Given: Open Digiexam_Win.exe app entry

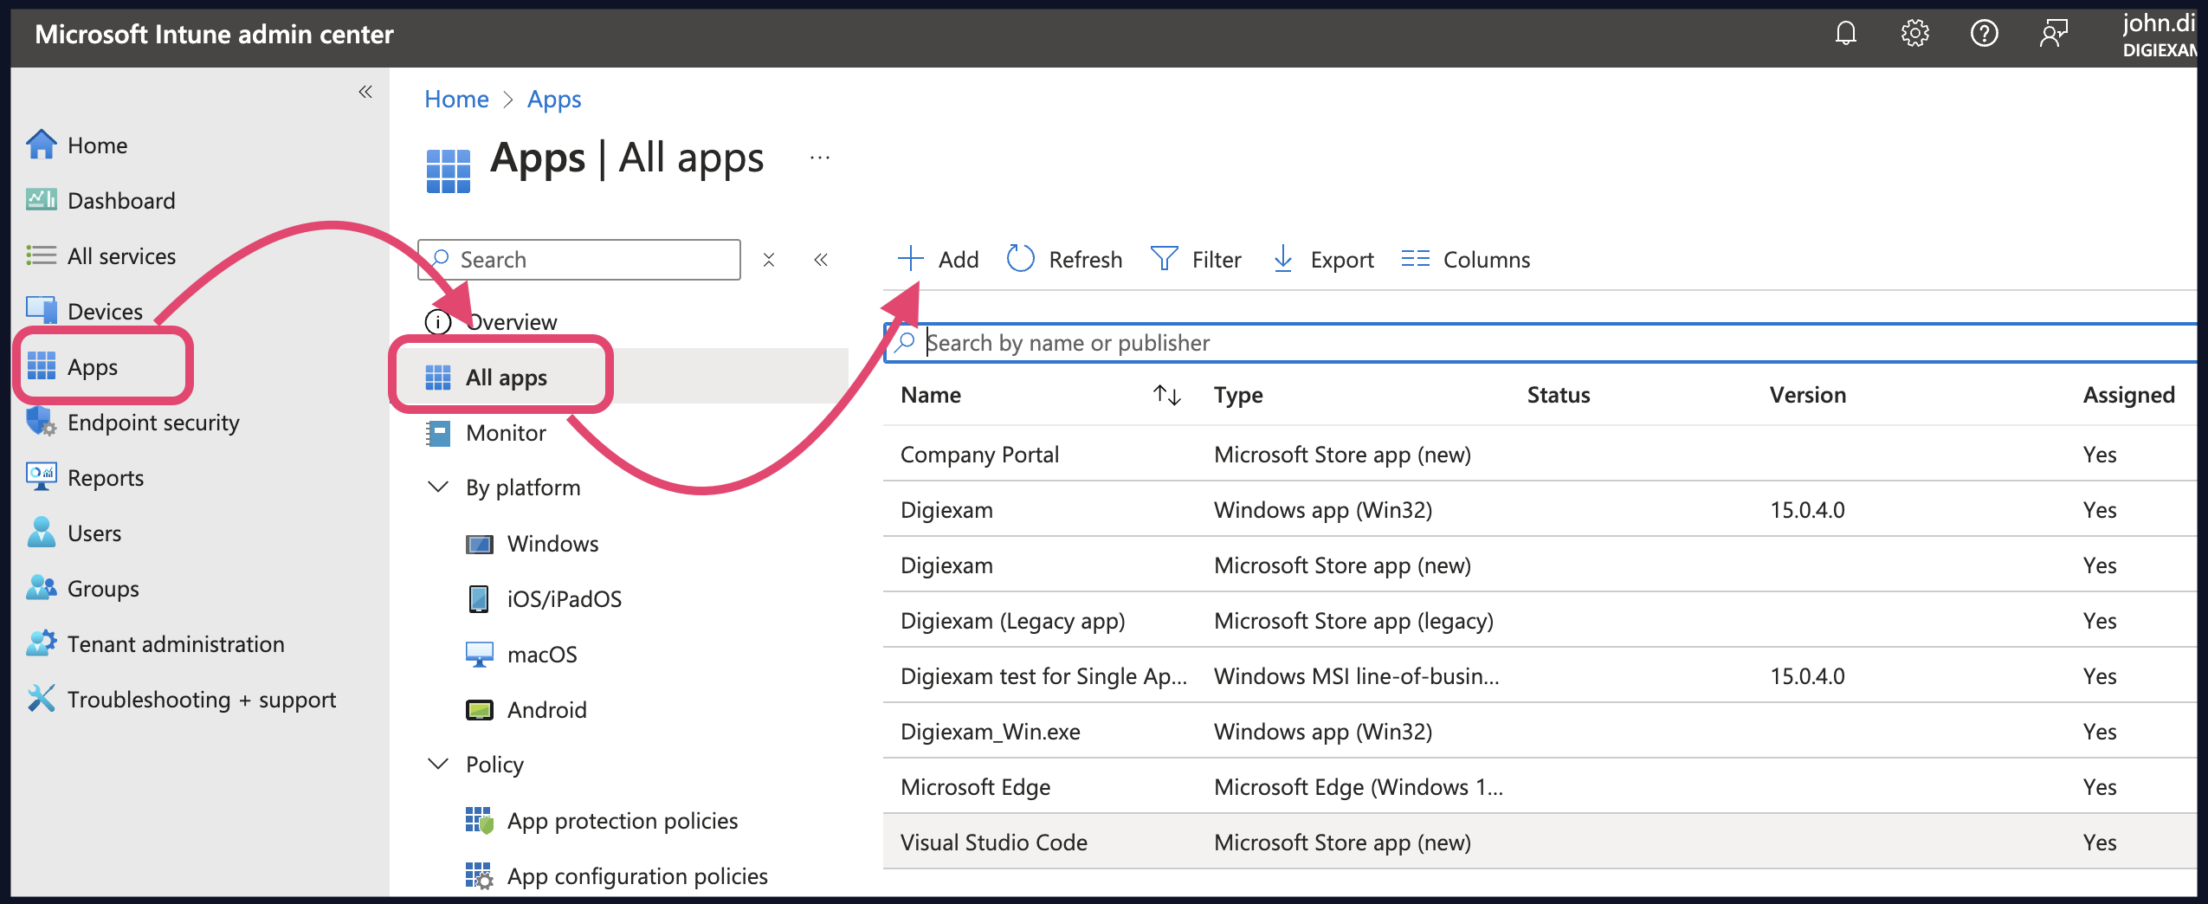Looking at the screenshot, I should click(991, 732).
